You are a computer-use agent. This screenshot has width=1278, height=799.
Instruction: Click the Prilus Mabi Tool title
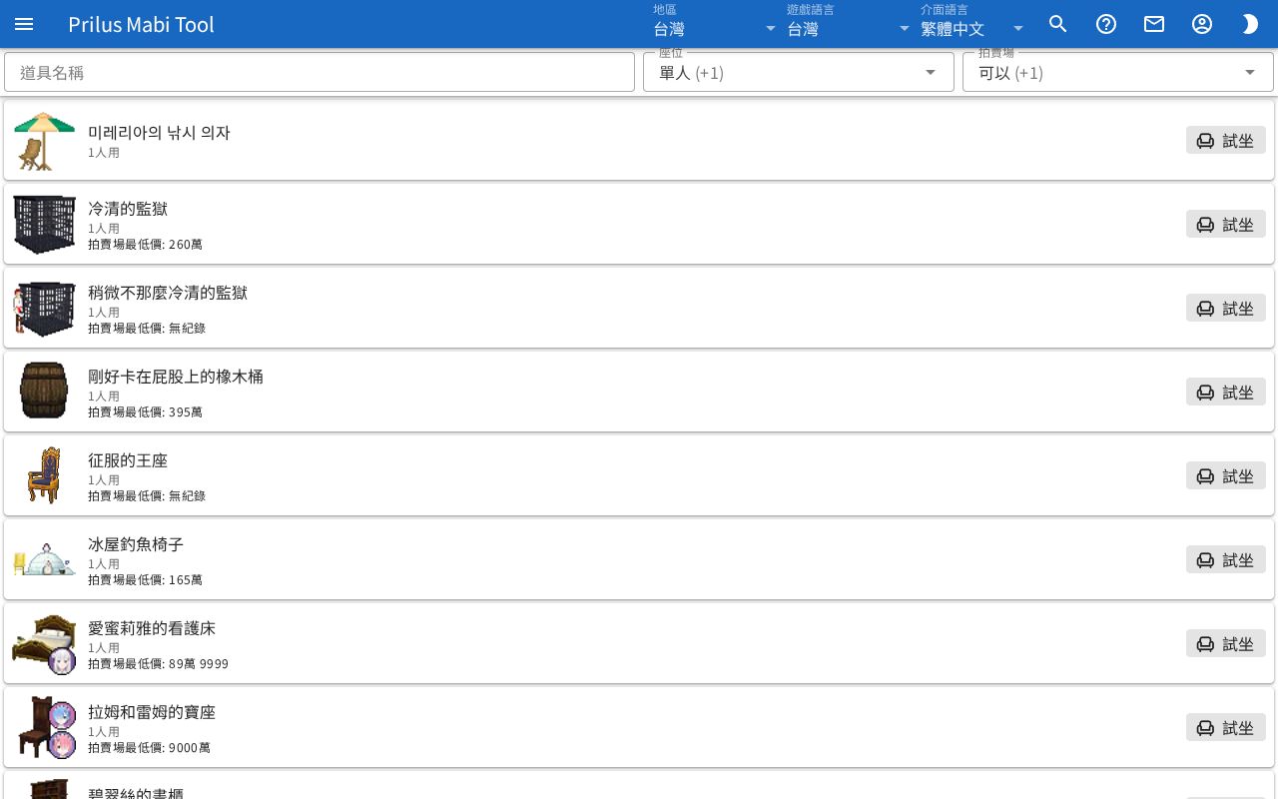tap(141, 24)
